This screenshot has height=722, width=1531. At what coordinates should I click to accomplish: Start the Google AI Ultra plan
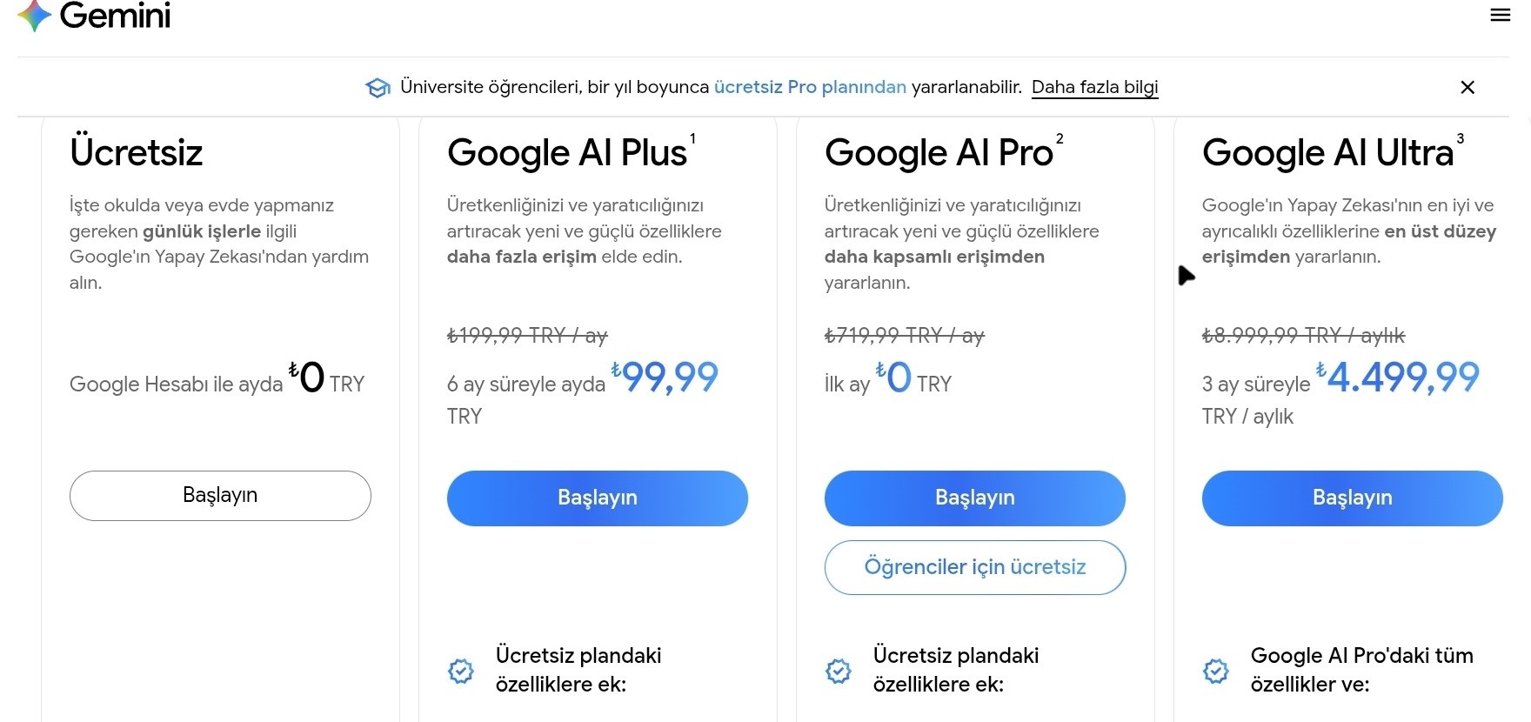click(x=1352, y=498)
